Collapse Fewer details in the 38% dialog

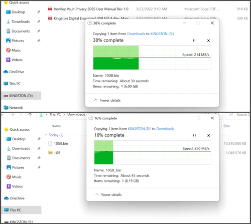[107, 100]
